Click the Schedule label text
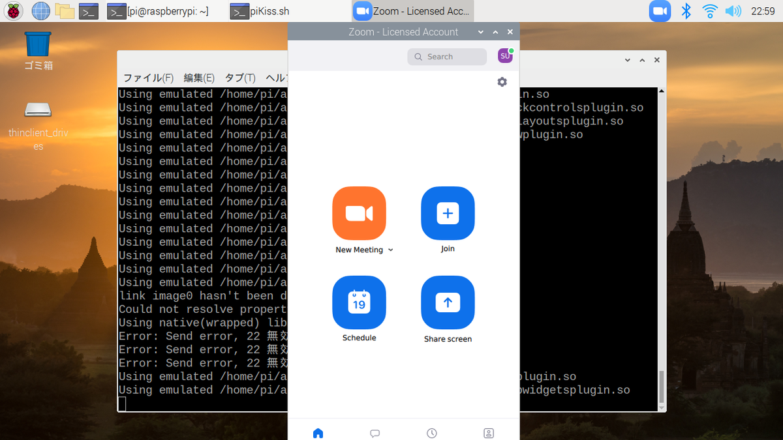 point(359,338)
